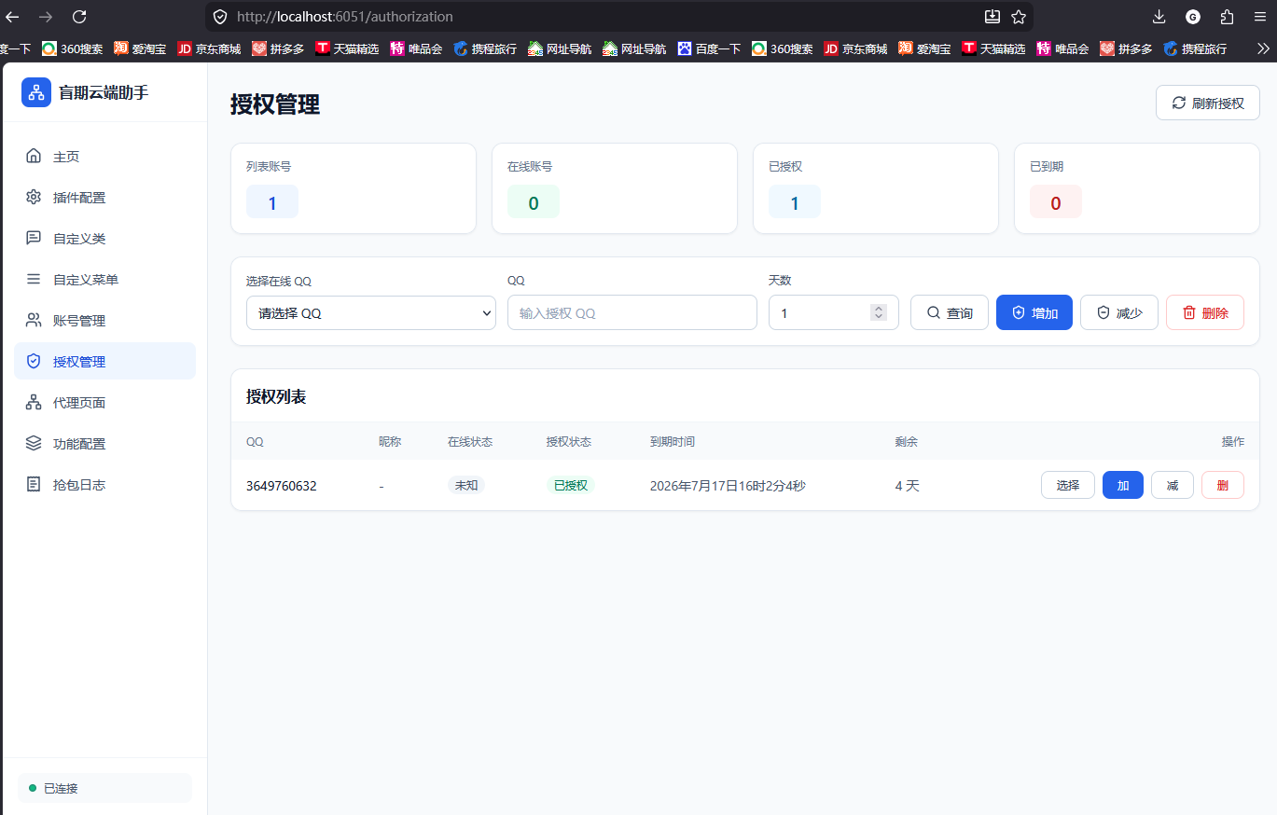Viewport: 1277px width, 815px height.
Task: Open the browser hamburger menu
Action: coord(1259,17)
